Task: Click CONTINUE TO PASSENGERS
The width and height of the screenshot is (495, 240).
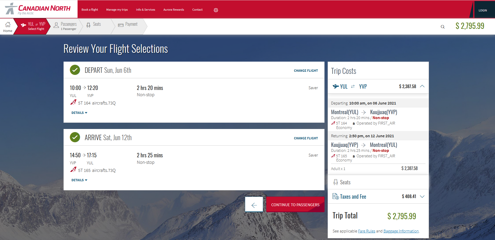Action: 295,205
